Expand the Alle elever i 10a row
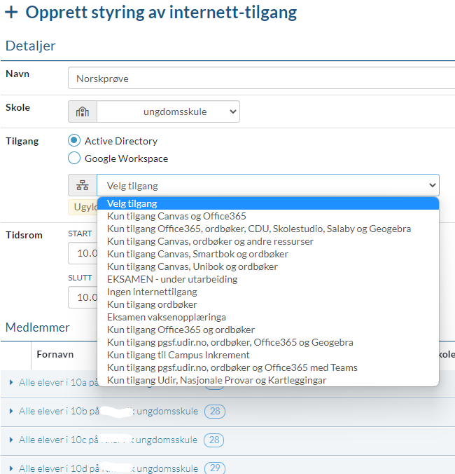This screenshot has width=455, height=474. [x=10, y=381]
